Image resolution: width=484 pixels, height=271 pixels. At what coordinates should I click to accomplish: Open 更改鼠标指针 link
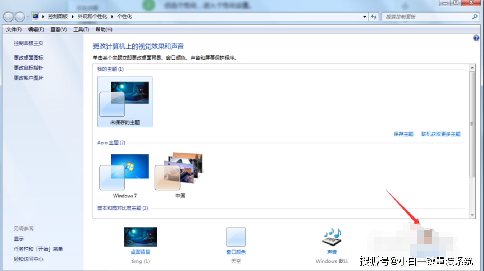(x=29, y=68)
